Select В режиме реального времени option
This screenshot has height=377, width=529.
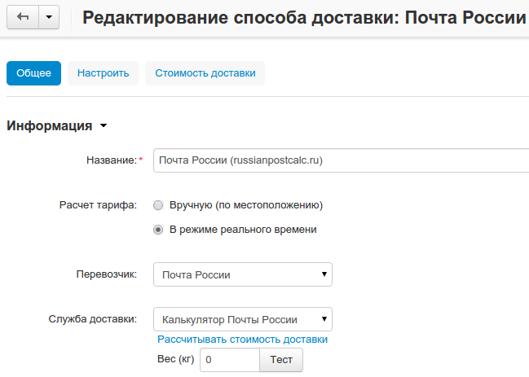158,230
